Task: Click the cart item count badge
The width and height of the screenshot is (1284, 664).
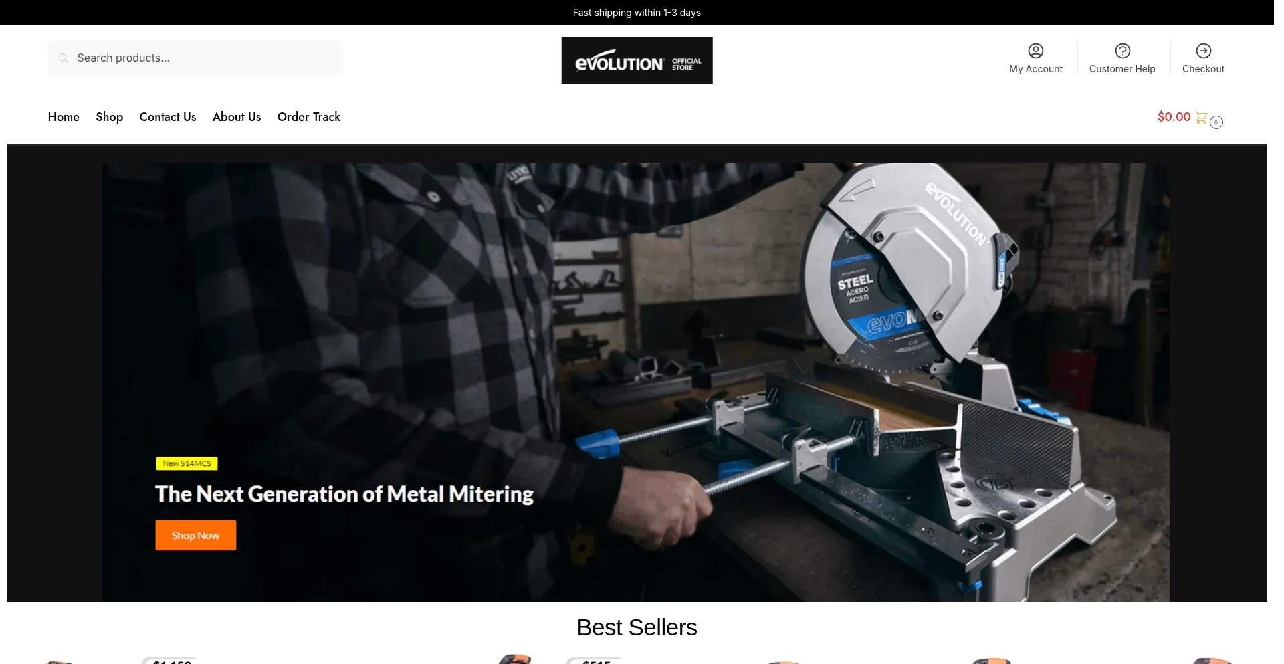Action: tap(1216, 122)
